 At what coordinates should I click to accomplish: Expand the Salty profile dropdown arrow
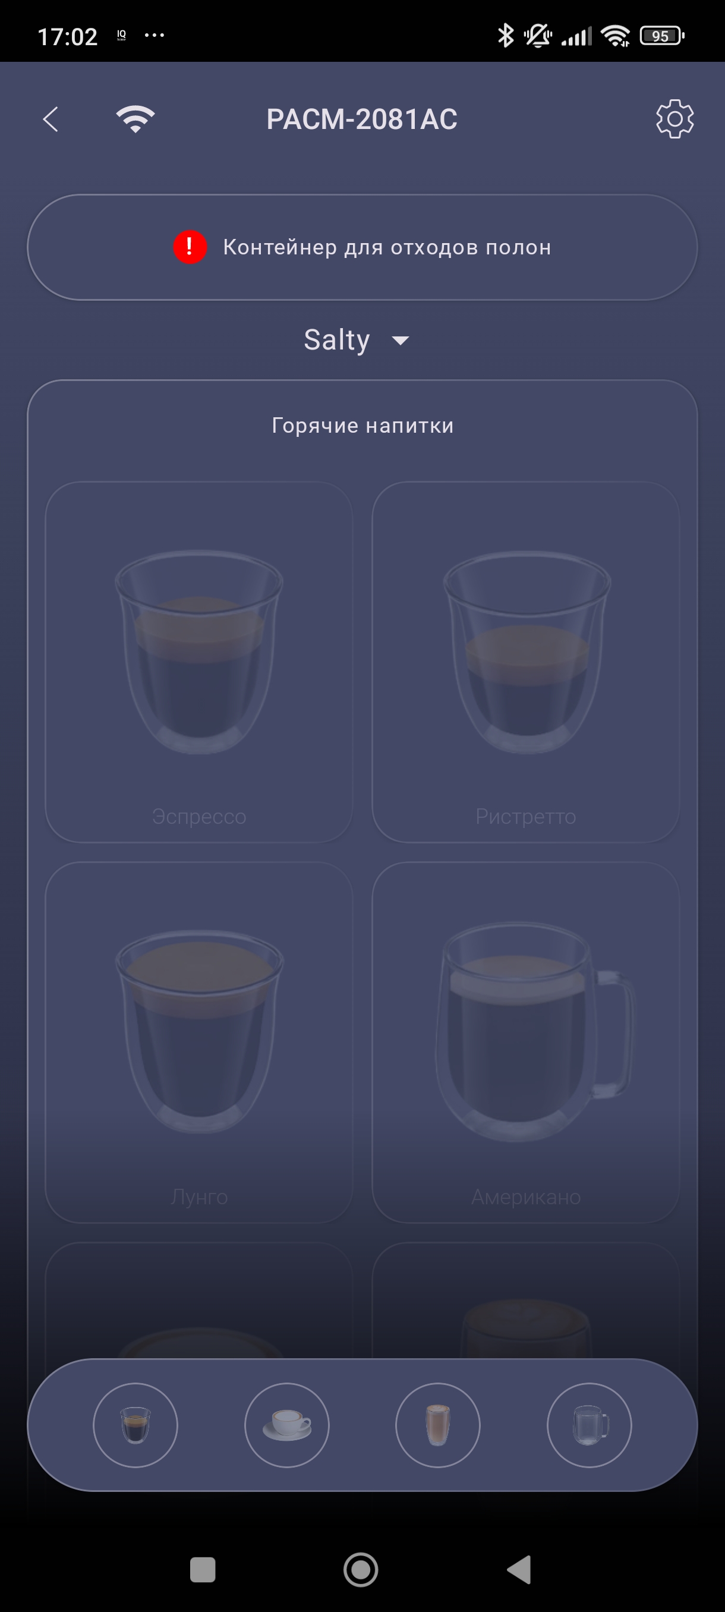(401, 341)
